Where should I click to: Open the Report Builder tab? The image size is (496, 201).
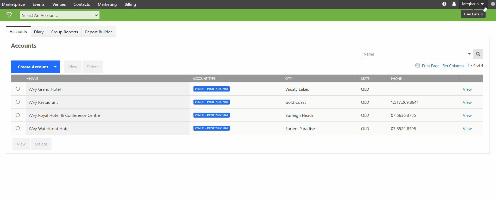click(x=98, y=32)
